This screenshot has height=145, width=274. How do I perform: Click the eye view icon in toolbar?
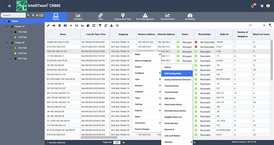(x=54, y=25)
